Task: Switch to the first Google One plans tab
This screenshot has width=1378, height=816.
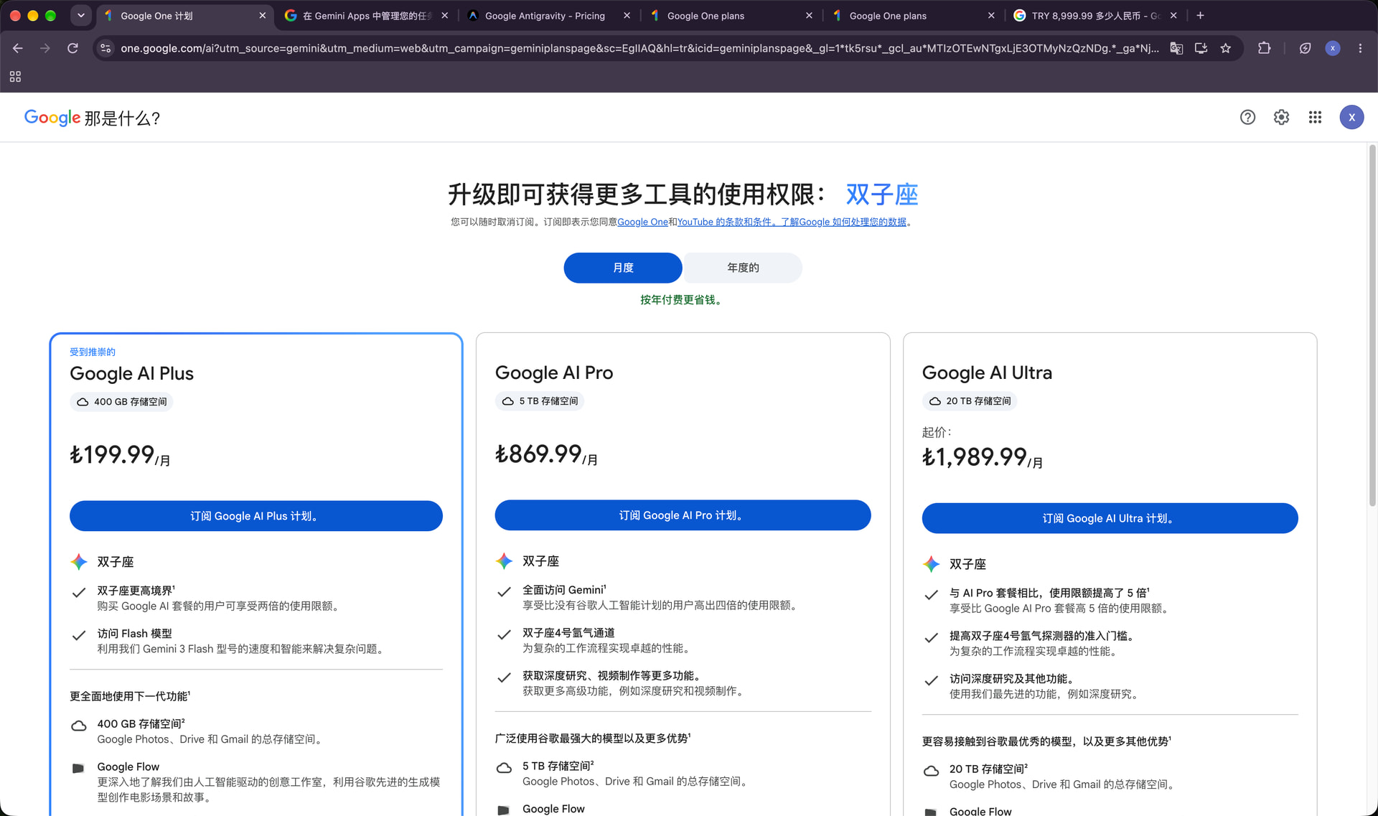Action: (731, 15)
